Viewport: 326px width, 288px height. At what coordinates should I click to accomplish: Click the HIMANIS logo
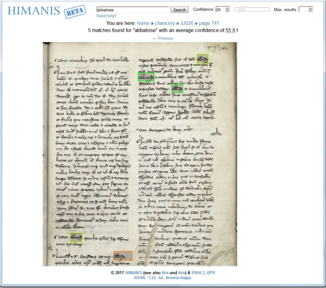[34, 11]
